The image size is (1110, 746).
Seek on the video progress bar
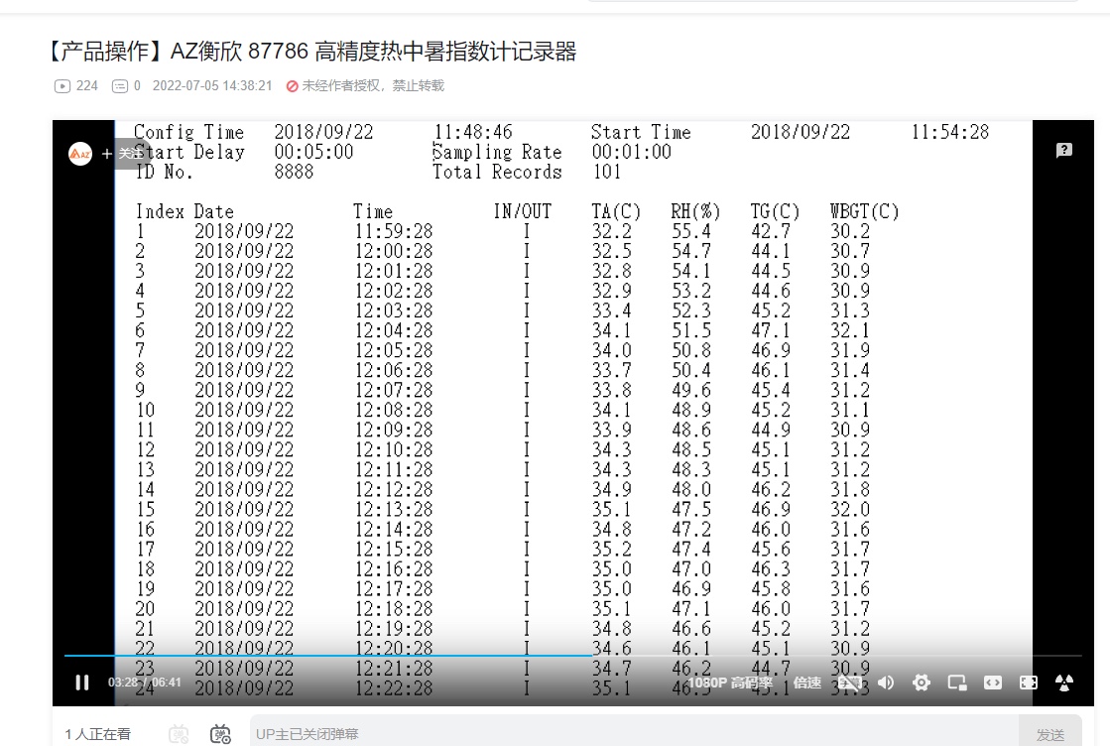(x=572, y=656)
